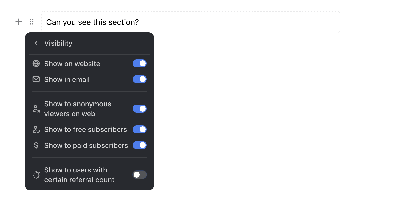Click the anonymous user icon with x
Viewport: 404px width, 205px height.
(x=36, y=109)
